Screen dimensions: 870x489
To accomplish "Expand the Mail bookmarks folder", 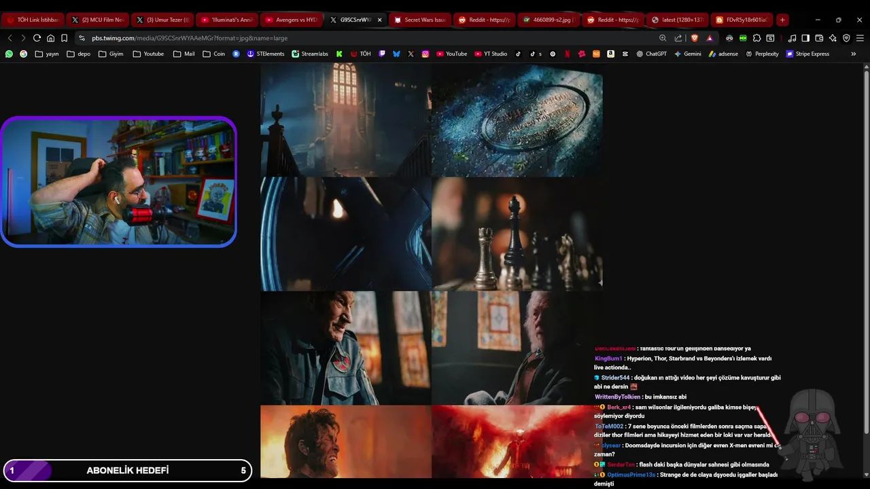I will [184, 54].
